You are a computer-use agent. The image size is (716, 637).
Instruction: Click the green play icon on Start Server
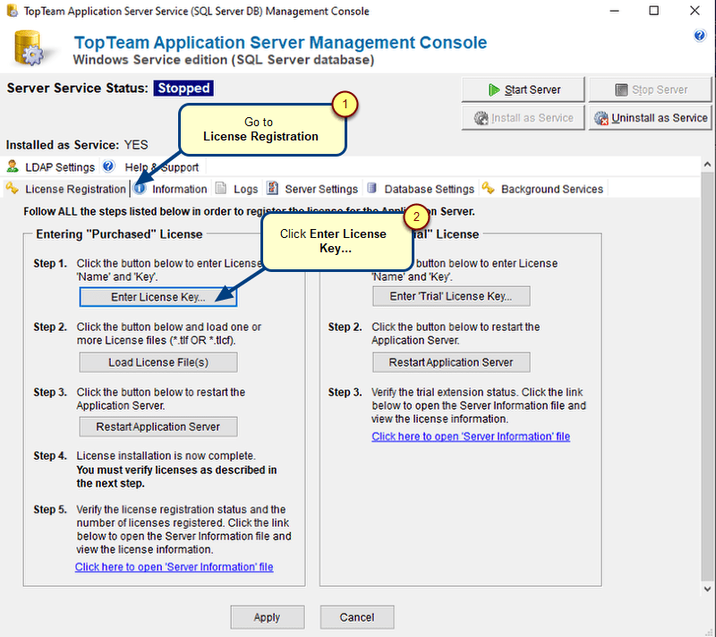coord(494,89)
